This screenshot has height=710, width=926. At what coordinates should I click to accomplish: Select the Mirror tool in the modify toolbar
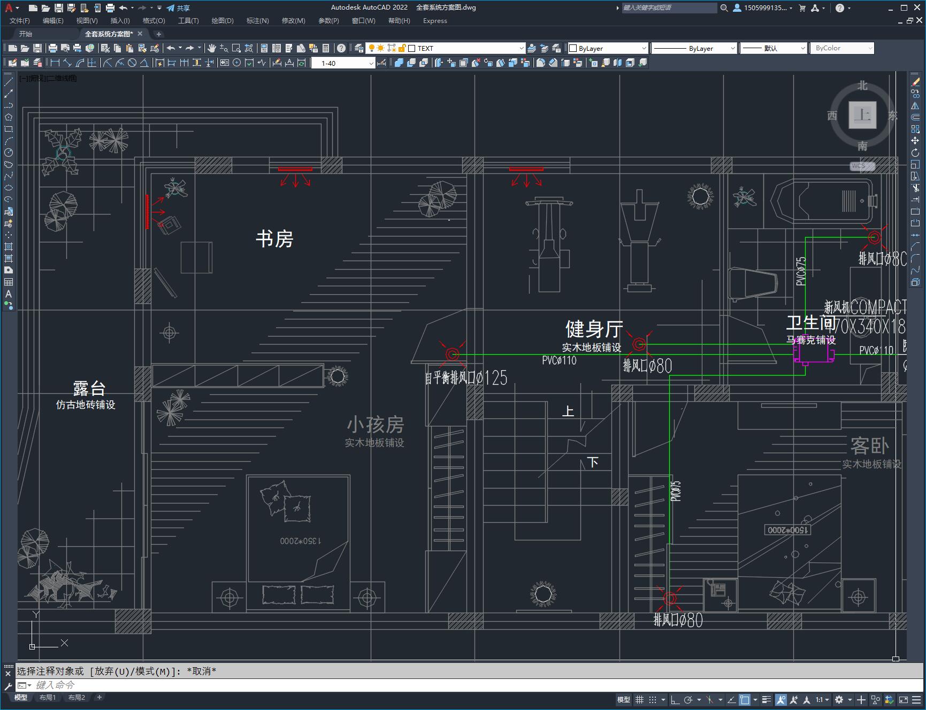(x=915, y=105)
